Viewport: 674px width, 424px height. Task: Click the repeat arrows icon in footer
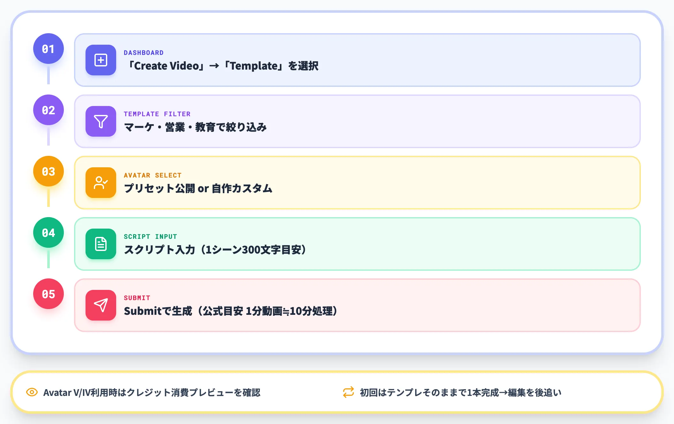348,392
